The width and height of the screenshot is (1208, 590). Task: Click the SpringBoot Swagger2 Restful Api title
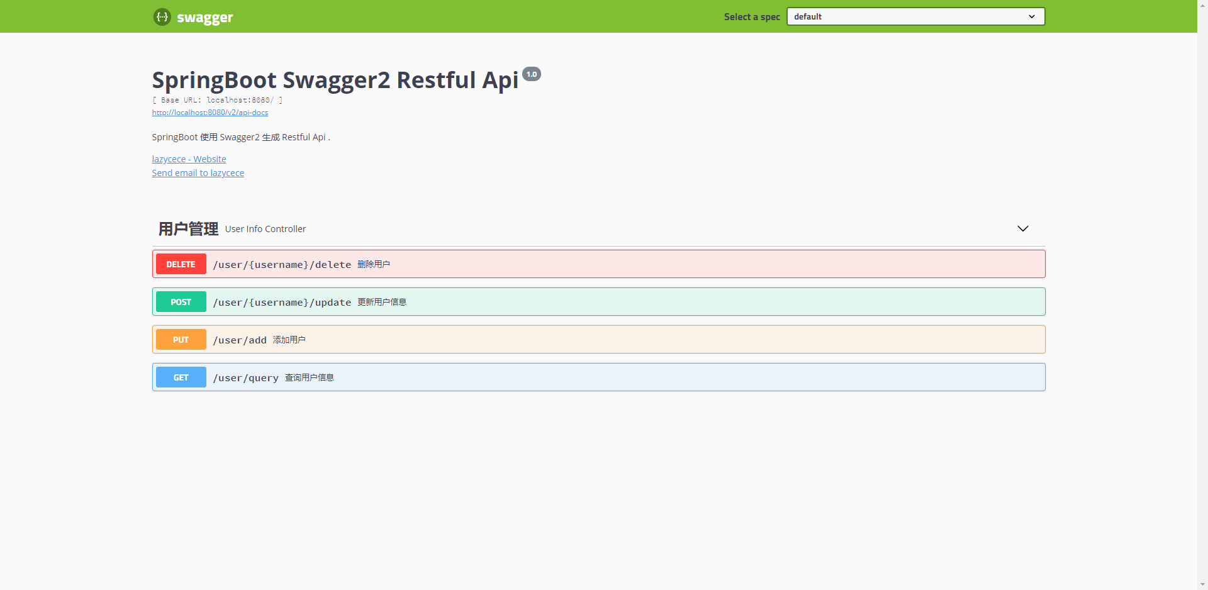(x=335, y=81)
